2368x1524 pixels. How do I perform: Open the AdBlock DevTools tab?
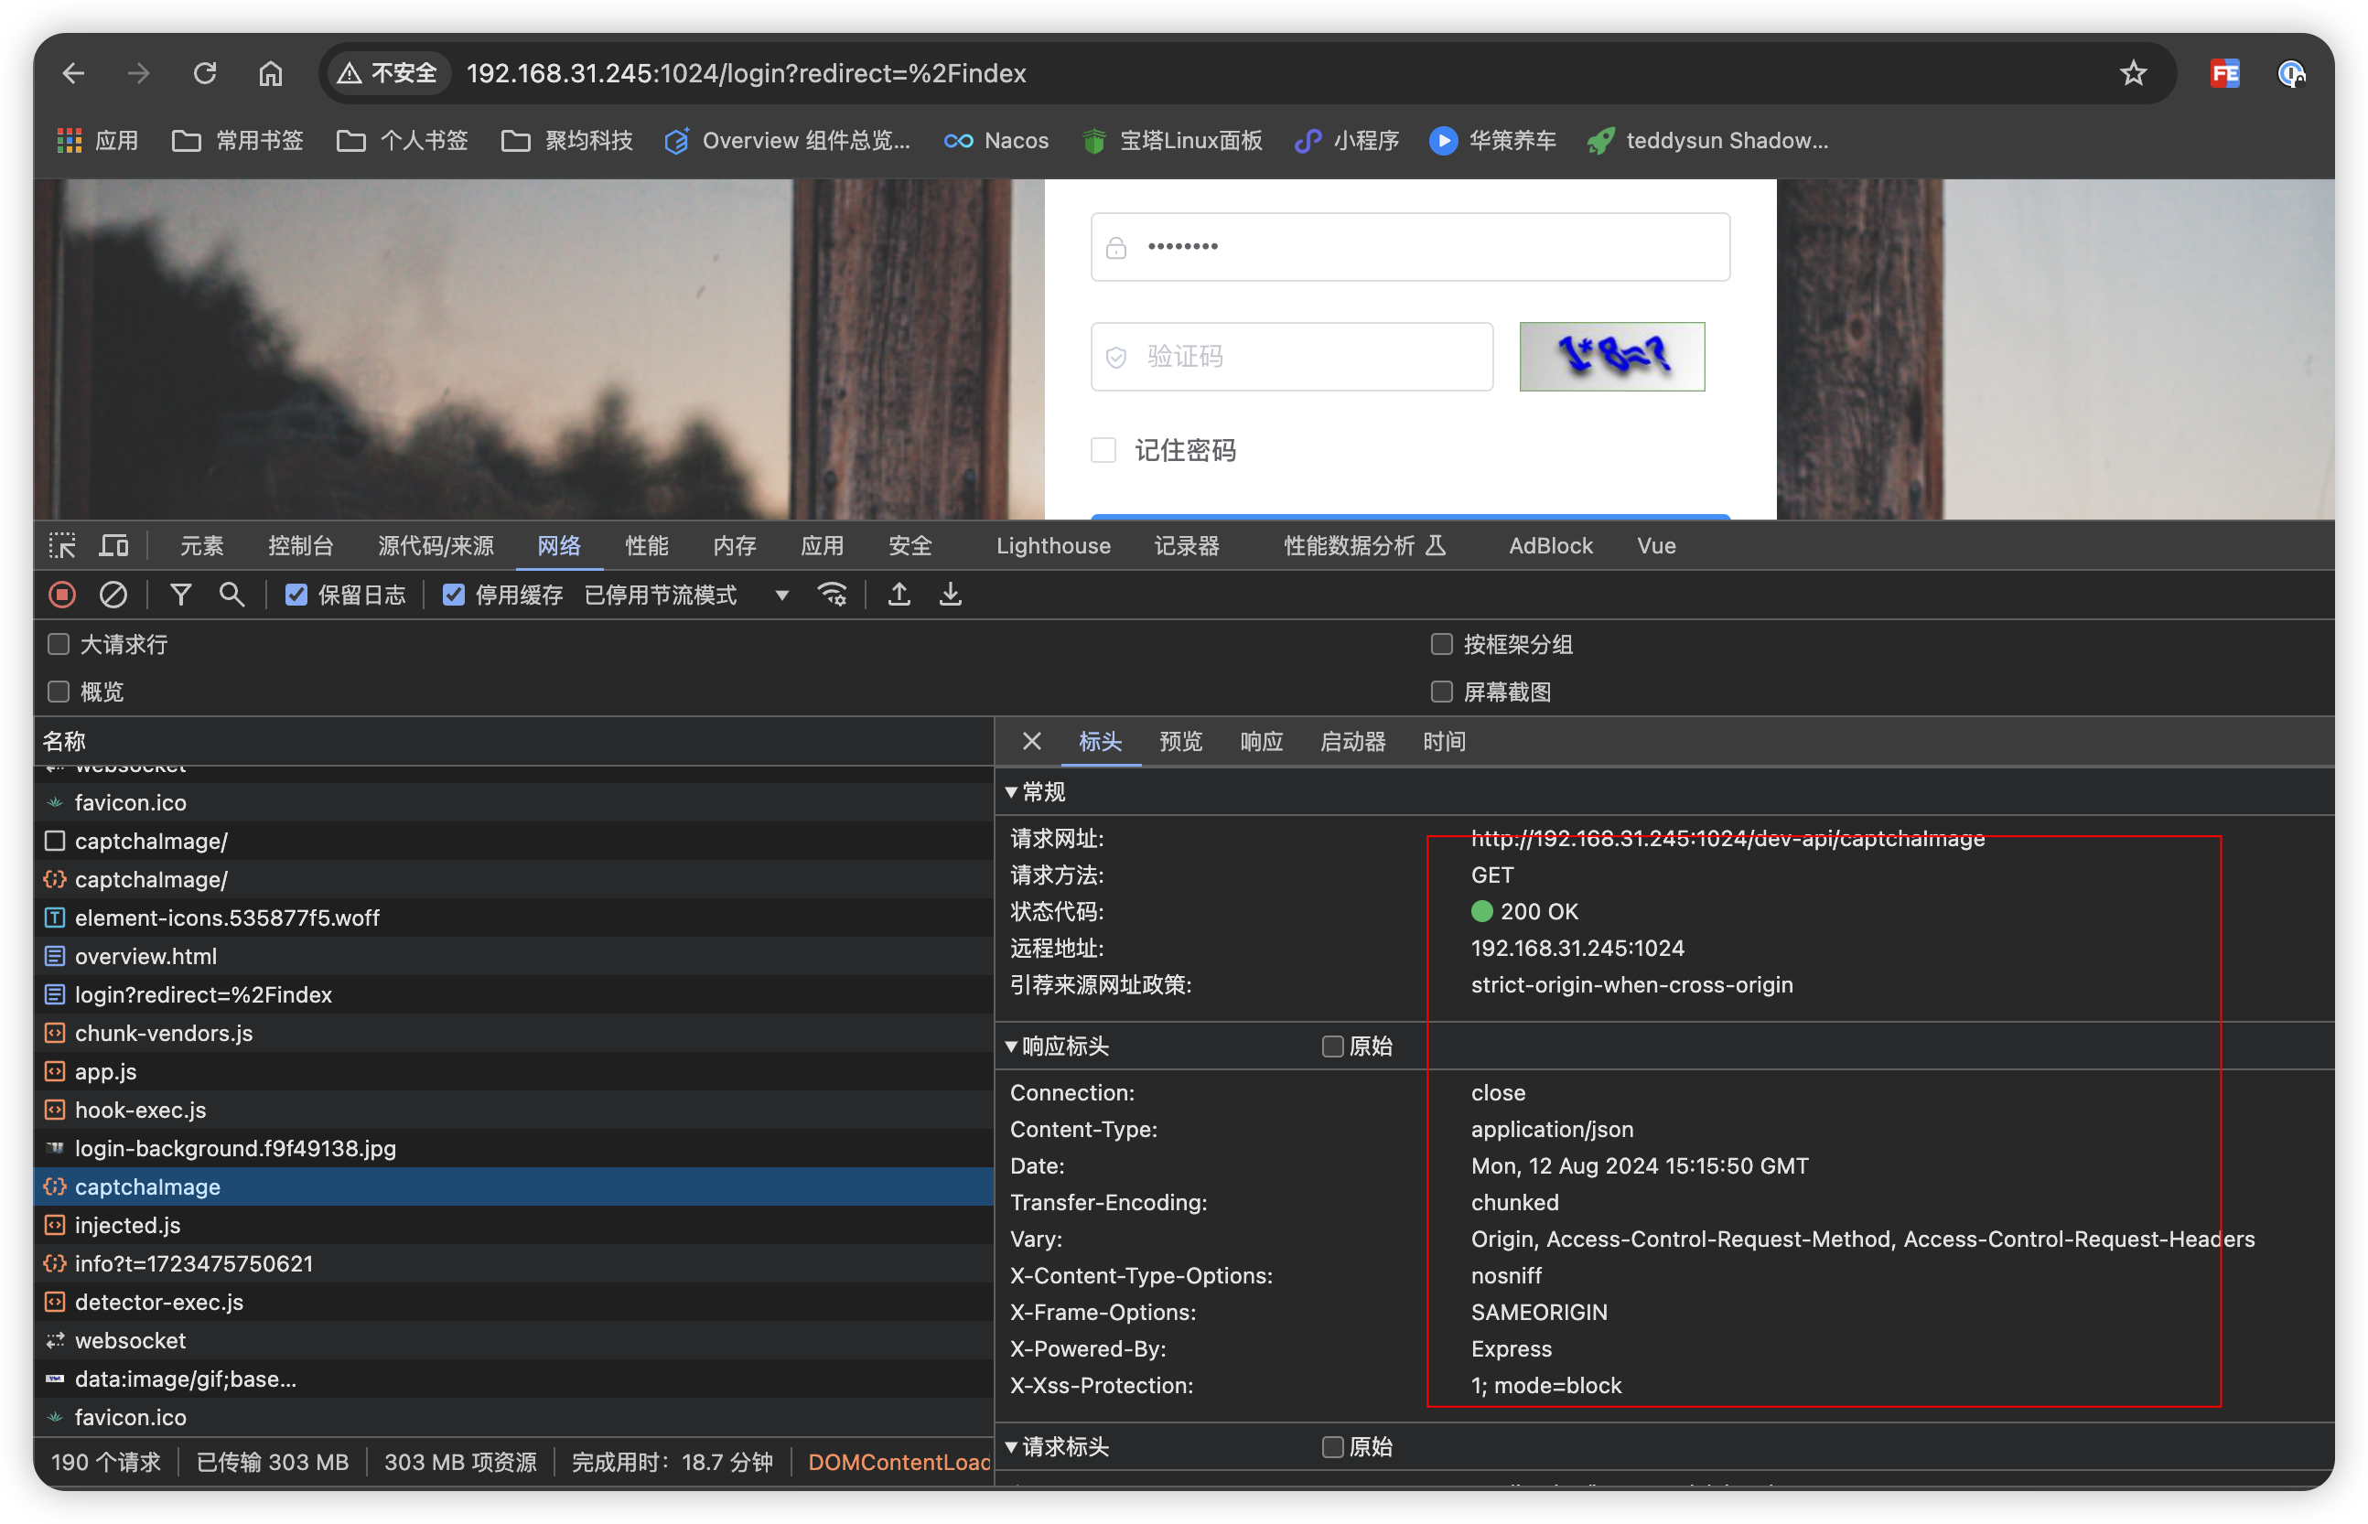tap(1550, 545)
